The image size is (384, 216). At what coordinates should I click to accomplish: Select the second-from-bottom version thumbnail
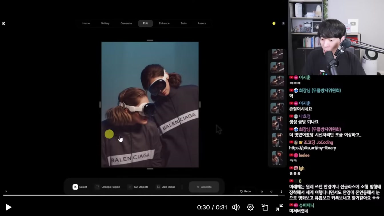click(x=277, y=140)
